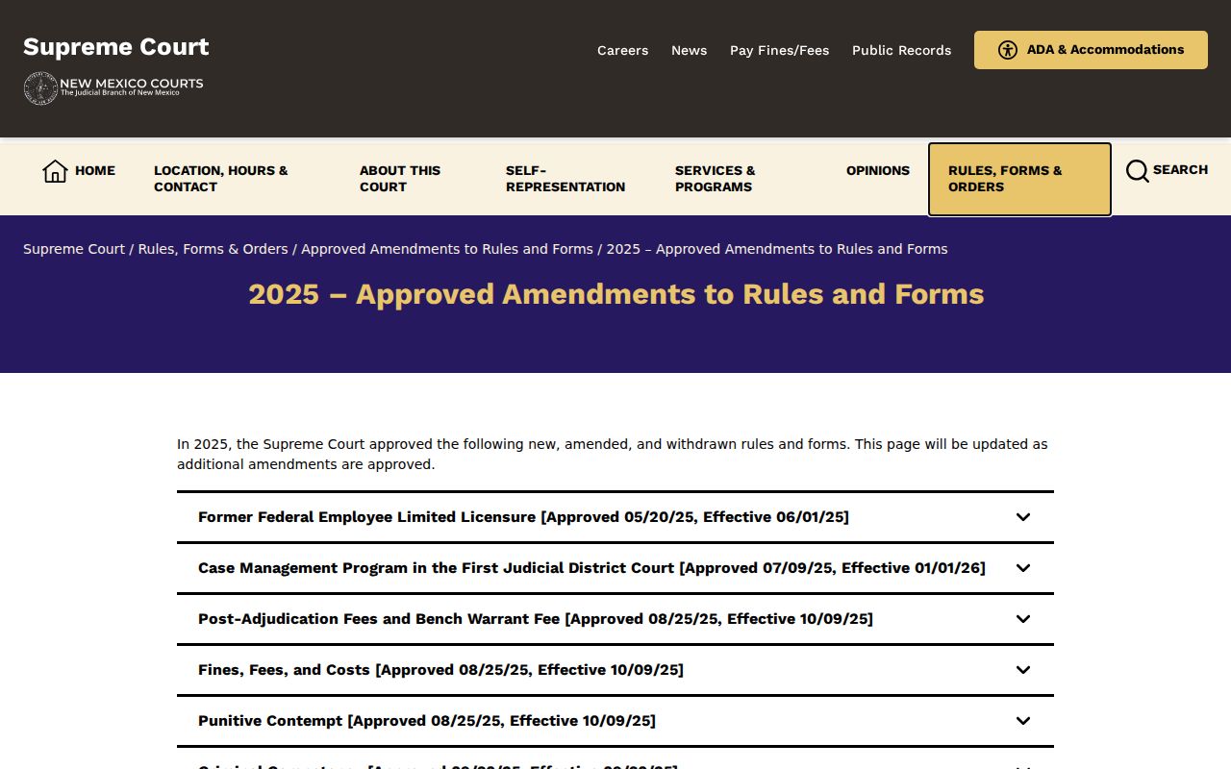Click the search magnifier icon
The image size is (1231, 769).
pos(1137,171)
